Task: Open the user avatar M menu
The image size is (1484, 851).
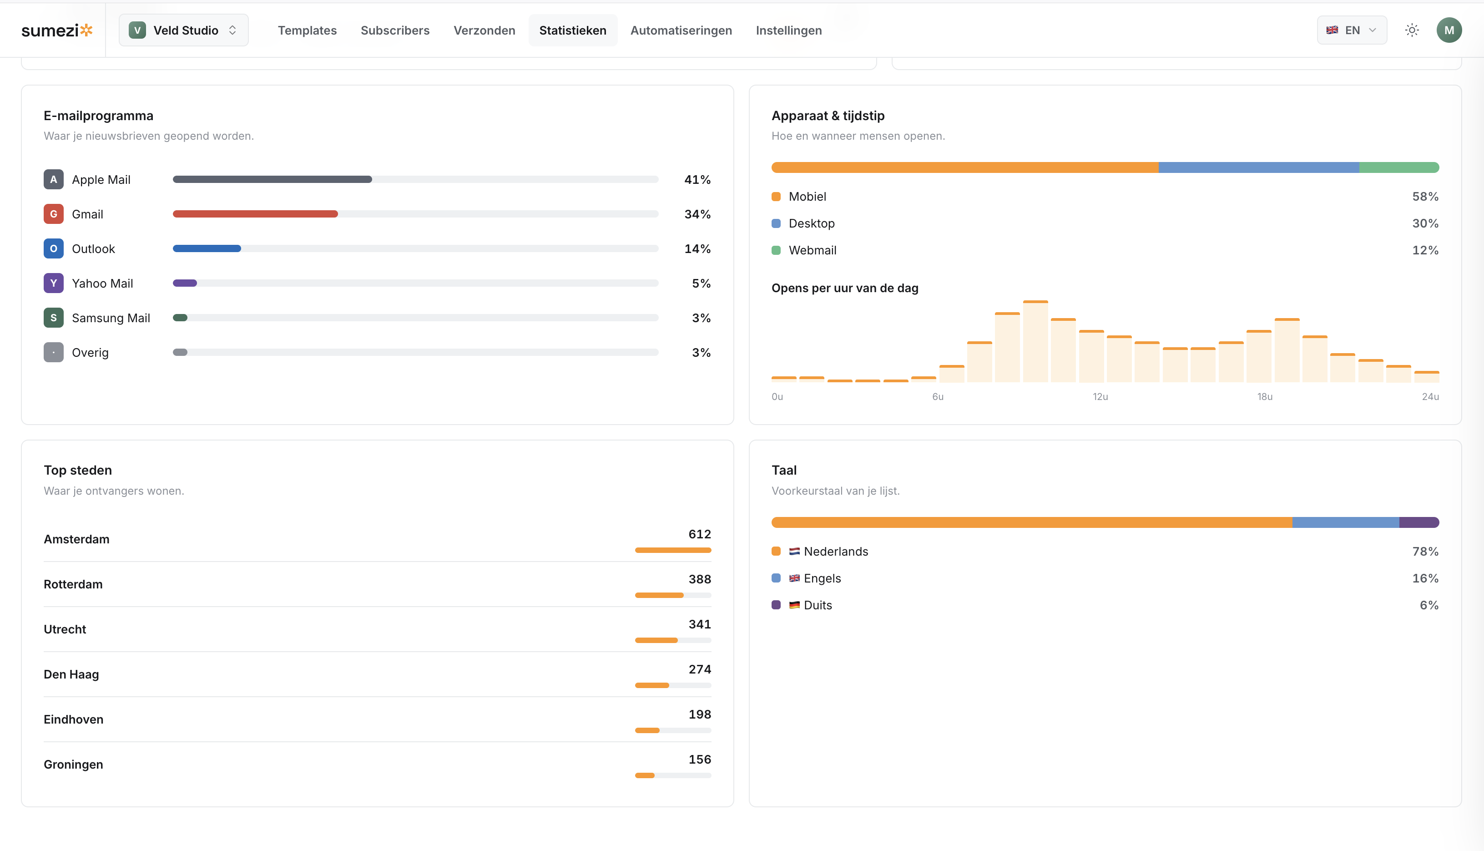Action: click(x=1449, y=30)
